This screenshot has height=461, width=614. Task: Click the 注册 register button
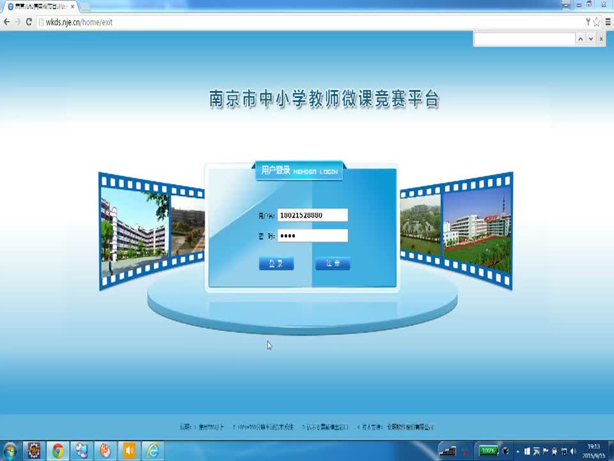(333, 264)
